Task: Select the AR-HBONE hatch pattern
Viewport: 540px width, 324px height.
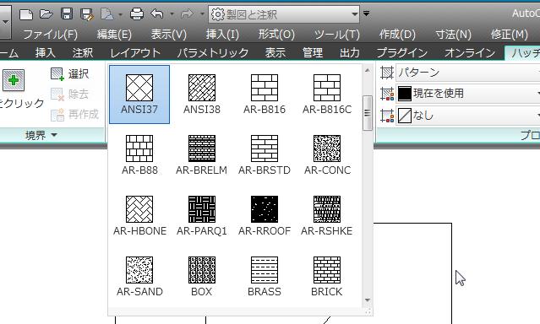Action: pyautogui.click(x=139, y=216)
